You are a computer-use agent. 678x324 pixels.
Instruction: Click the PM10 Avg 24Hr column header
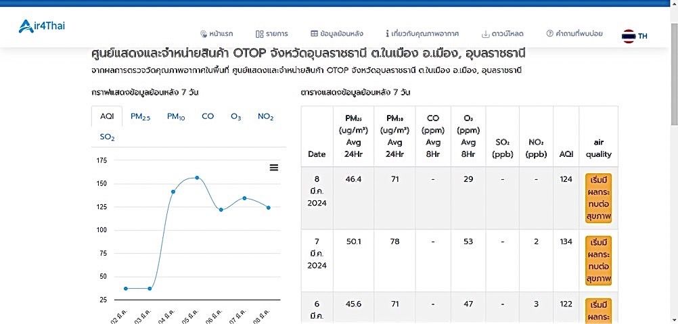(394, 136)
